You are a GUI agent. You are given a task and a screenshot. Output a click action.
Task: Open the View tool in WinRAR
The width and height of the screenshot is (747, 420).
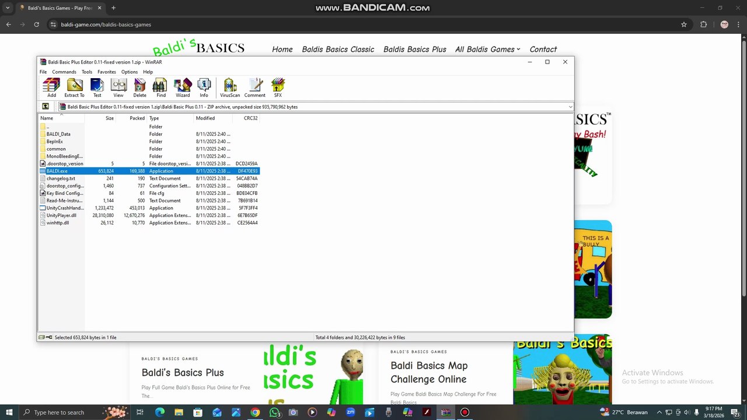(x=118, y=87)
